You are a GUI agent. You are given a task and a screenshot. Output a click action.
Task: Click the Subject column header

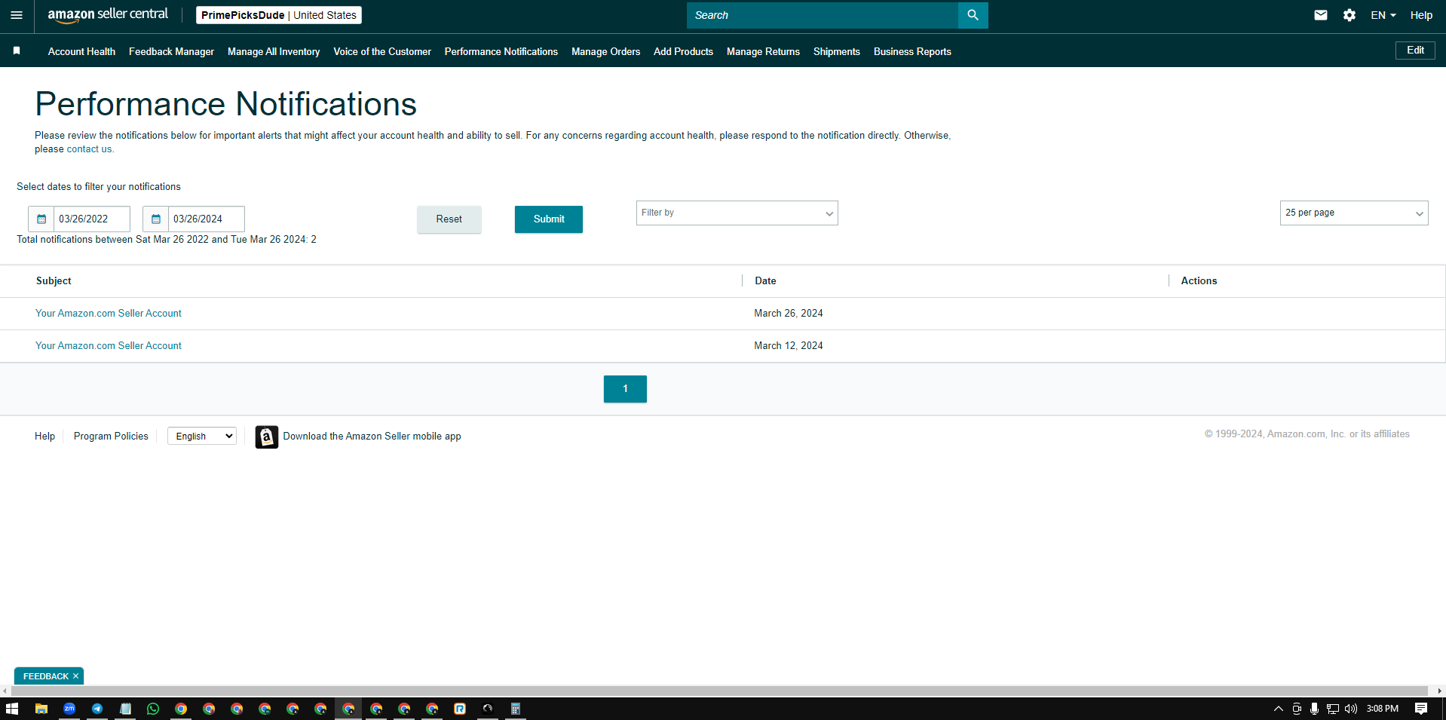54,280
